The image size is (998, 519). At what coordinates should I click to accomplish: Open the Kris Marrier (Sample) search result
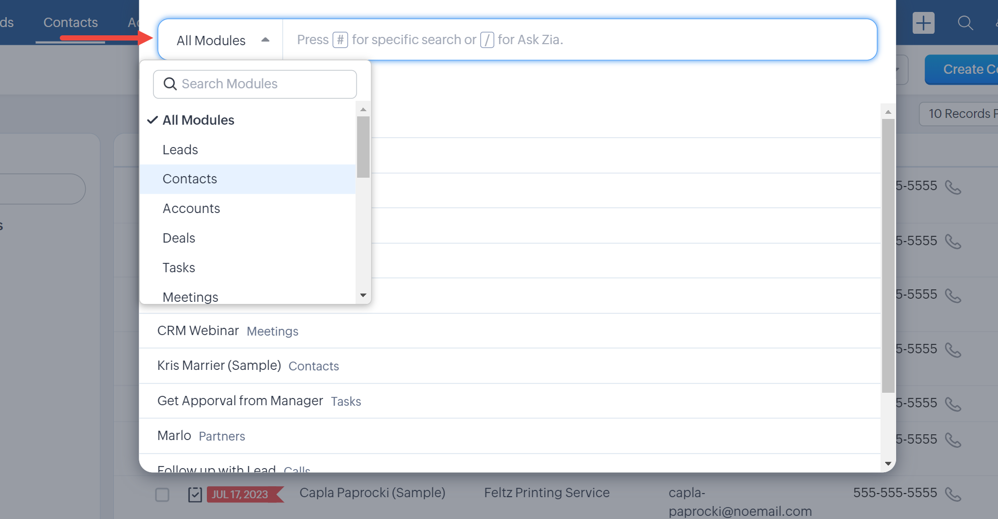(219, 366)
